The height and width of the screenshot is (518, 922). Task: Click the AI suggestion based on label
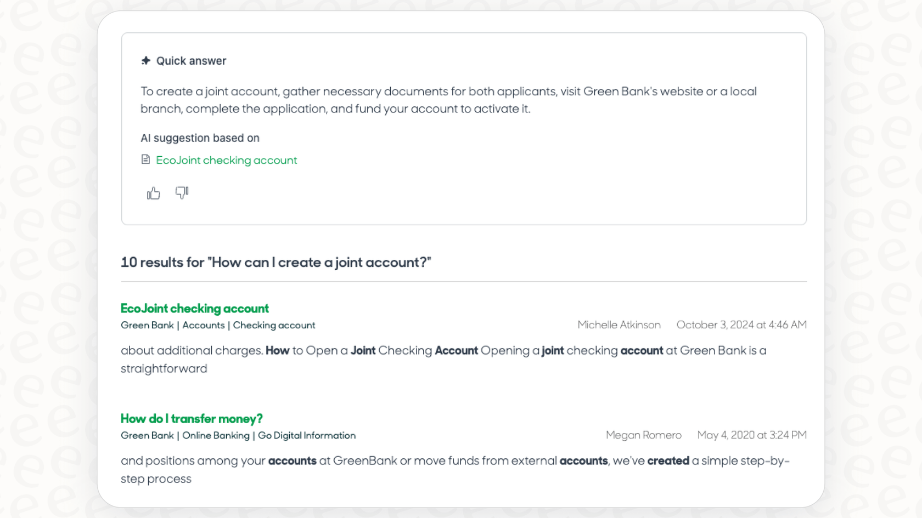(x=200, y=138)
